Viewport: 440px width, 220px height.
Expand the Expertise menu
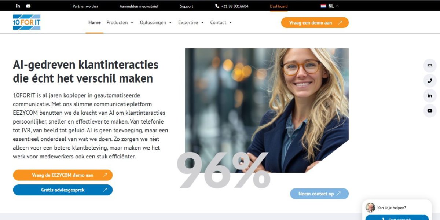click(x=191, y=22)
